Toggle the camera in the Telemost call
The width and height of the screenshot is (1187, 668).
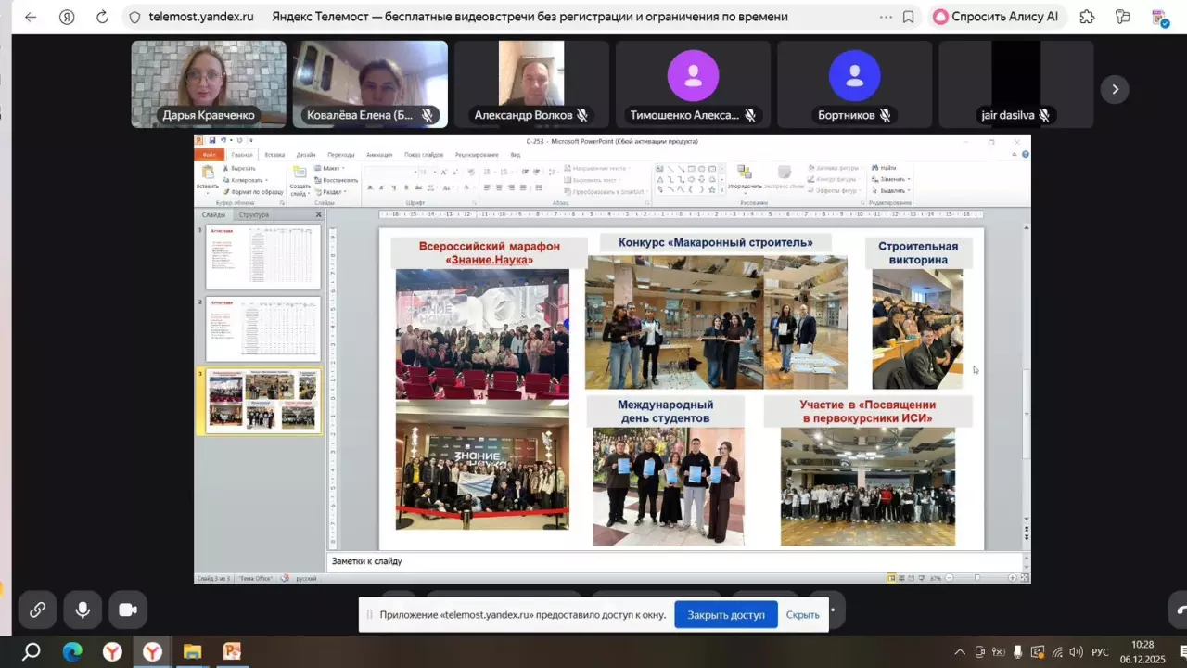(128, 610)
